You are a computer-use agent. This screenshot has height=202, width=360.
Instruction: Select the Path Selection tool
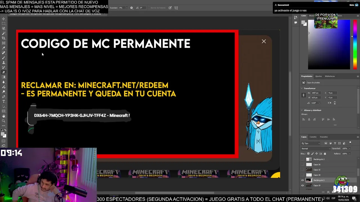pyautogui.click(x=4, y=106)
